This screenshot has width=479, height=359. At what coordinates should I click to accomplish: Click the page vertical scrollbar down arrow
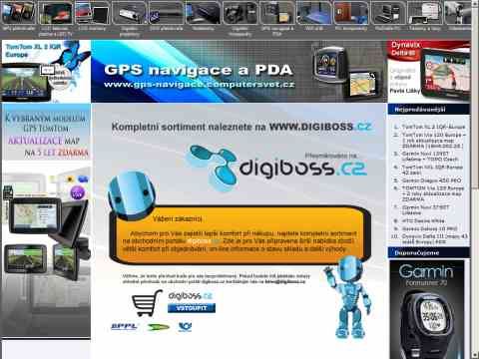point(475,355)
